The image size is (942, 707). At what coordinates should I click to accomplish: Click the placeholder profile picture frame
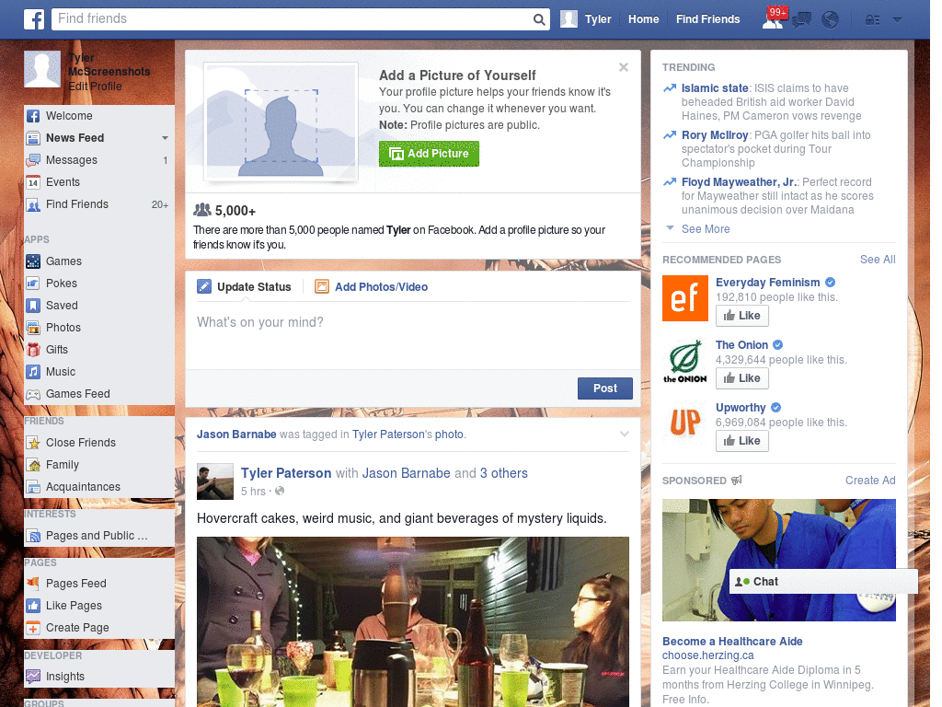[281, 122]
